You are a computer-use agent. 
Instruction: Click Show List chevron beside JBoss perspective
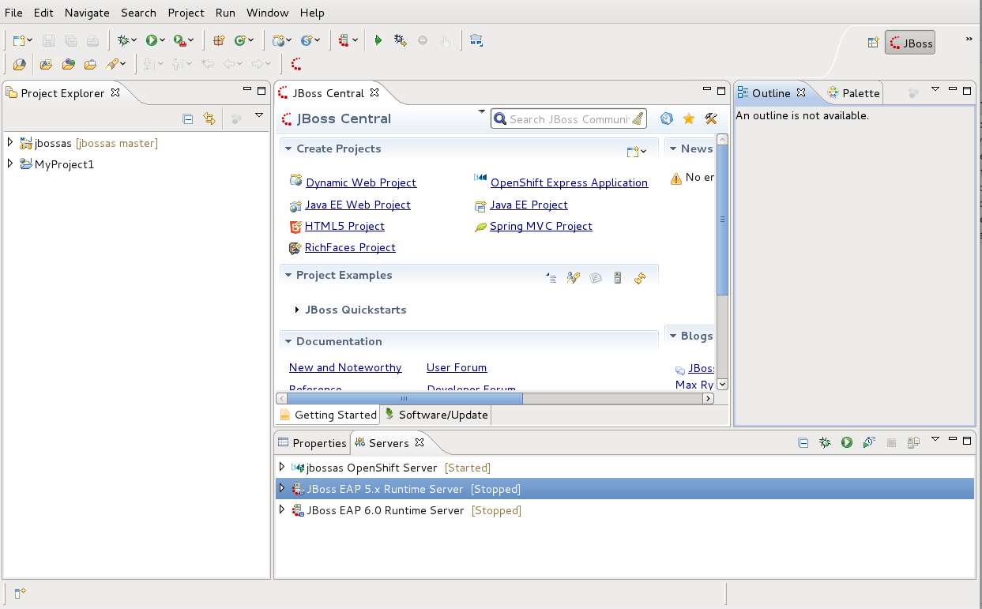click(x=969, y=38)
